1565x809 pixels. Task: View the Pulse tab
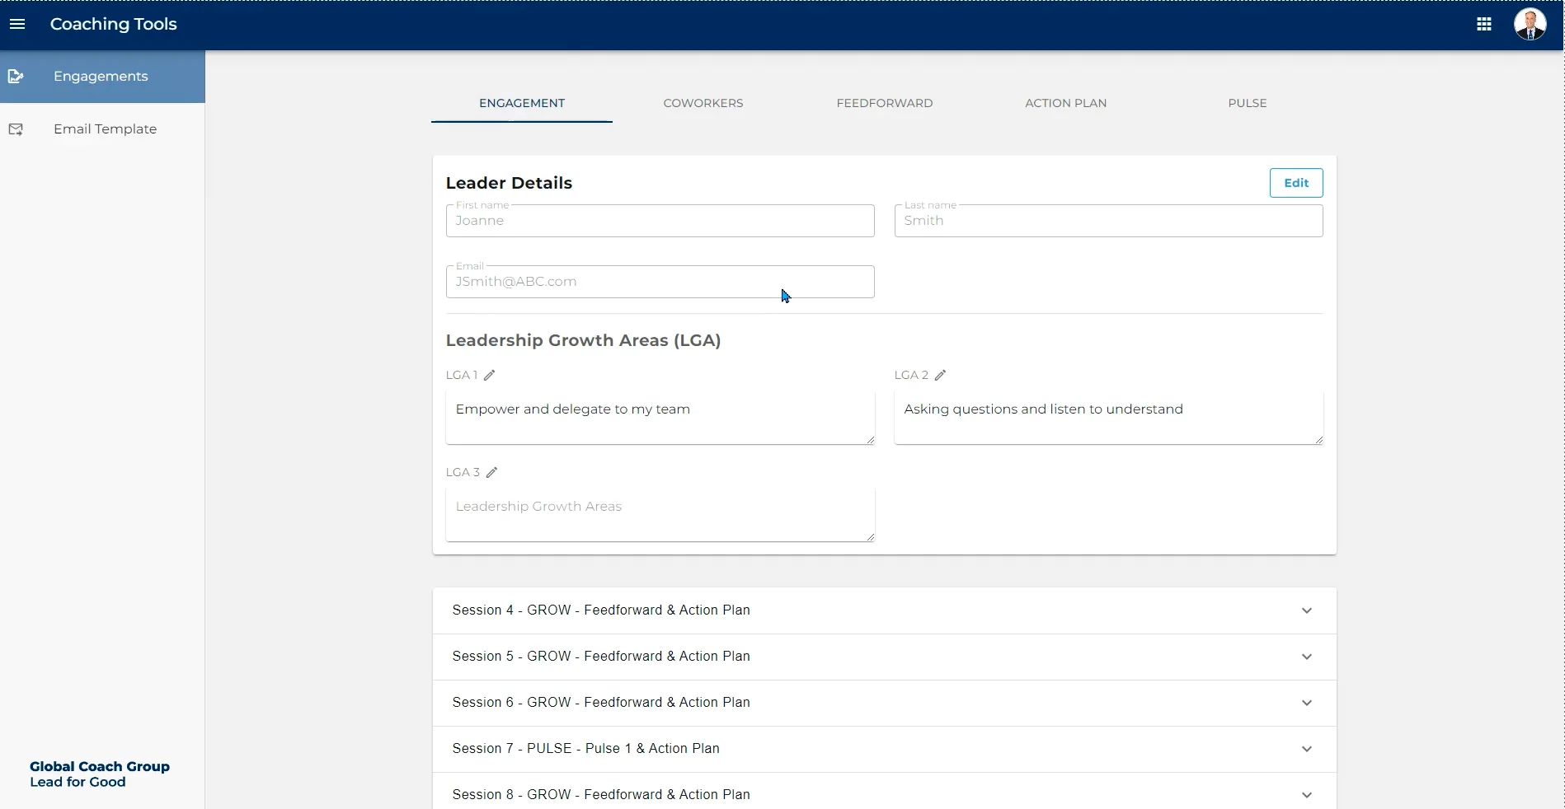(x=1248, y=103)
